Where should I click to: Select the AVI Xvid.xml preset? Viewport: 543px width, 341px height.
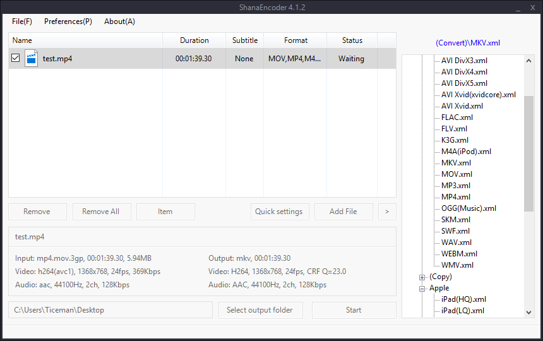pos(462,106)
